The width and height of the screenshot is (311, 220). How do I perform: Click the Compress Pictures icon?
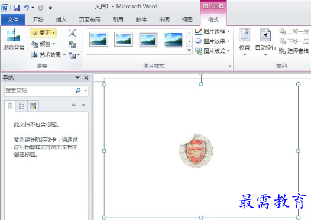click(72, 33)
